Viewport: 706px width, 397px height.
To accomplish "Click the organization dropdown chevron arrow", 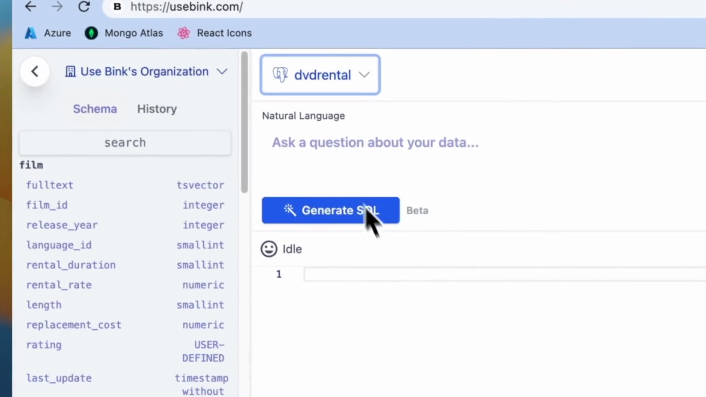I will click(222, 71).
